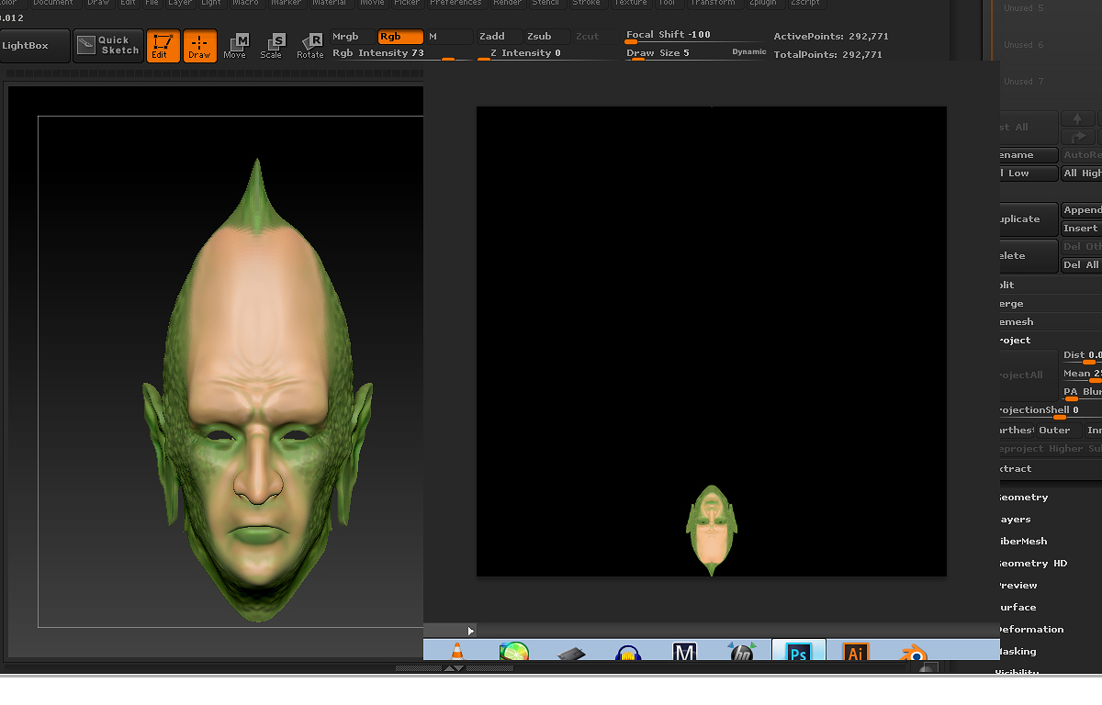Screen dimensions: 1102x705
Task: Open the Material menu
Action: pyautogui.click(x=330, y=4)
